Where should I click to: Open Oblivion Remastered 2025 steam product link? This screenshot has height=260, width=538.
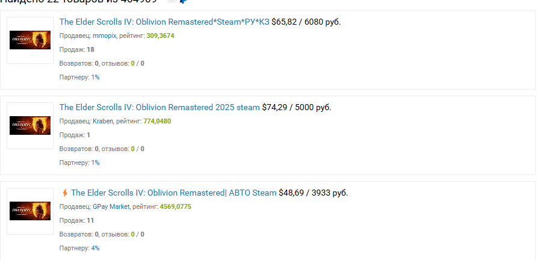tap(159, 108)
